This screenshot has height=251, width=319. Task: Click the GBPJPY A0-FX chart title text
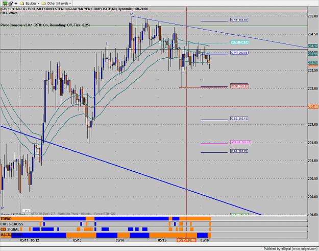coord(74,9)
